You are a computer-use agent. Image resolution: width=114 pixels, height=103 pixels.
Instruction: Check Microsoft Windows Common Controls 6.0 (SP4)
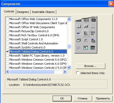(7, 64)
